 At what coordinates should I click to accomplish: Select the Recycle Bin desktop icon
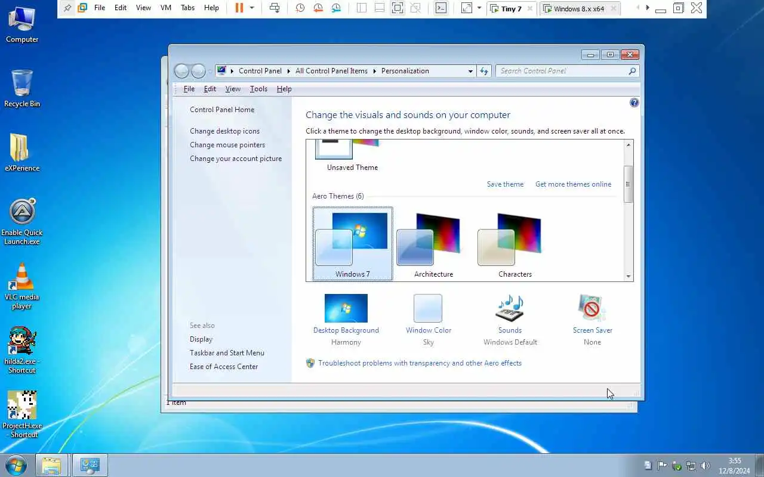22,88
